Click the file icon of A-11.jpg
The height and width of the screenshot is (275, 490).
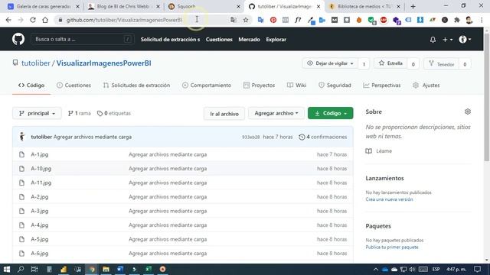[x=21, y=183]
